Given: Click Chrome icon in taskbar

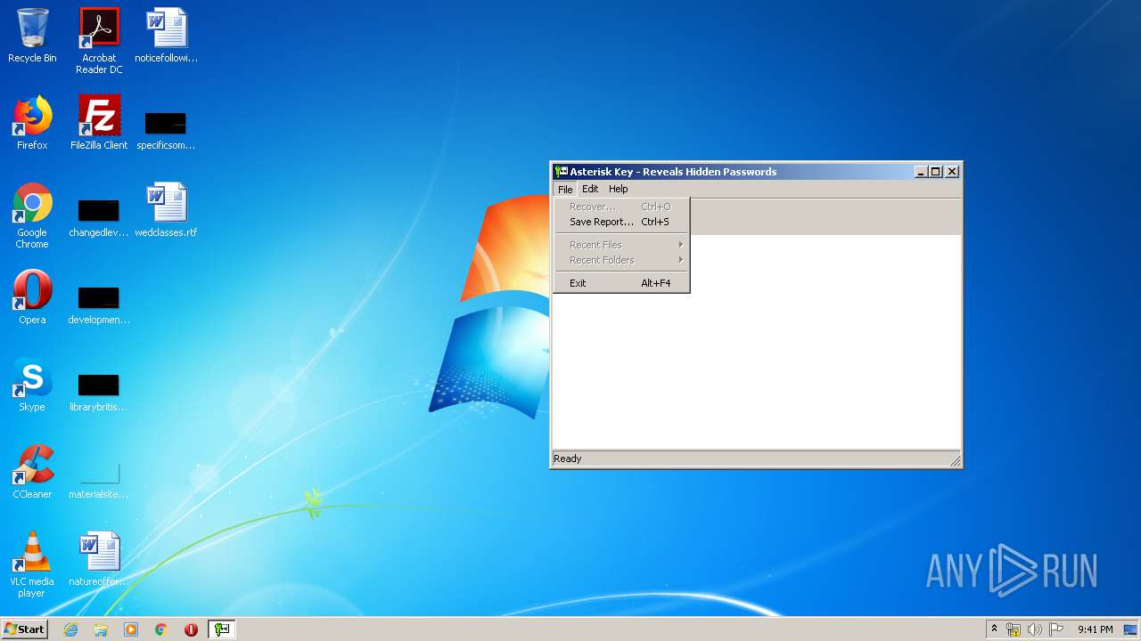Looking at the screenshot, I should [161, 629].
